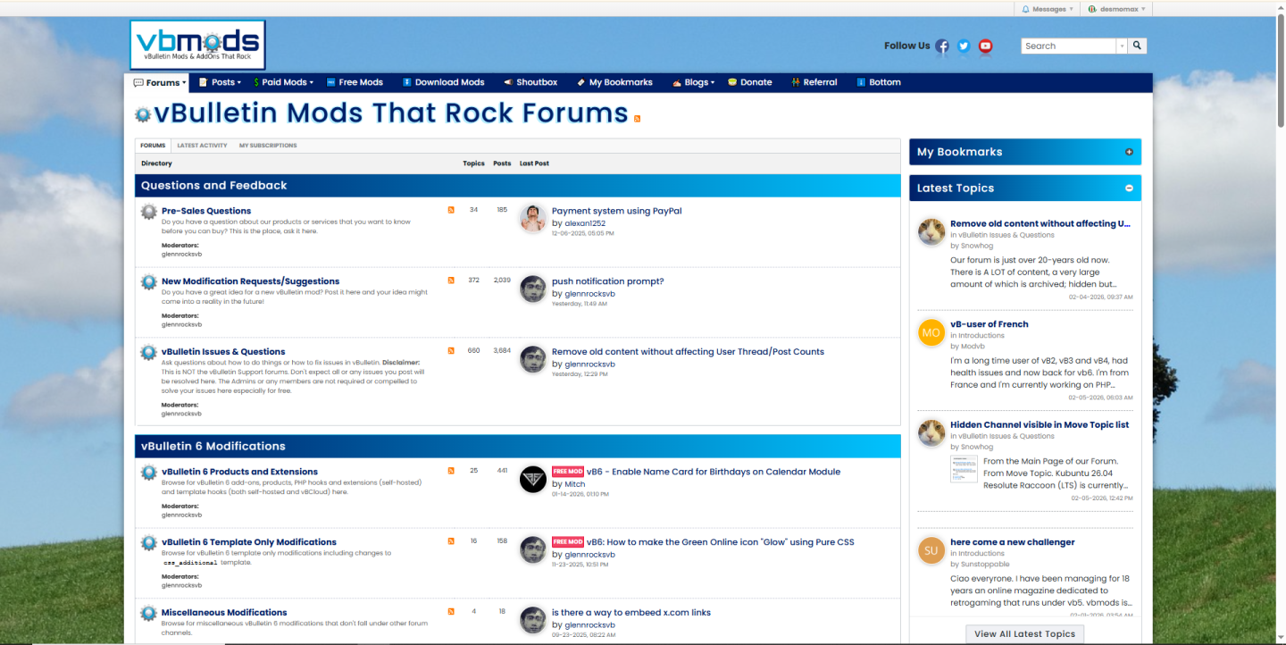Open the desmomax user menu
This screenshot has height=645, width=1286.
click(x=1116, y=9)
